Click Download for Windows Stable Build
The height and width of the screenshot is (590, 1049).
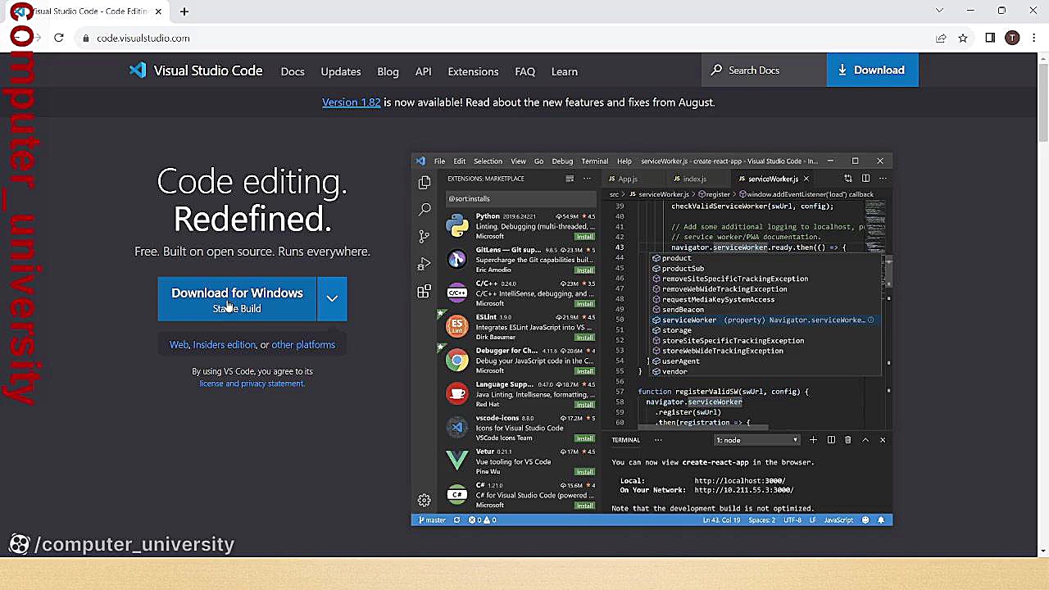tap(237, 299)
